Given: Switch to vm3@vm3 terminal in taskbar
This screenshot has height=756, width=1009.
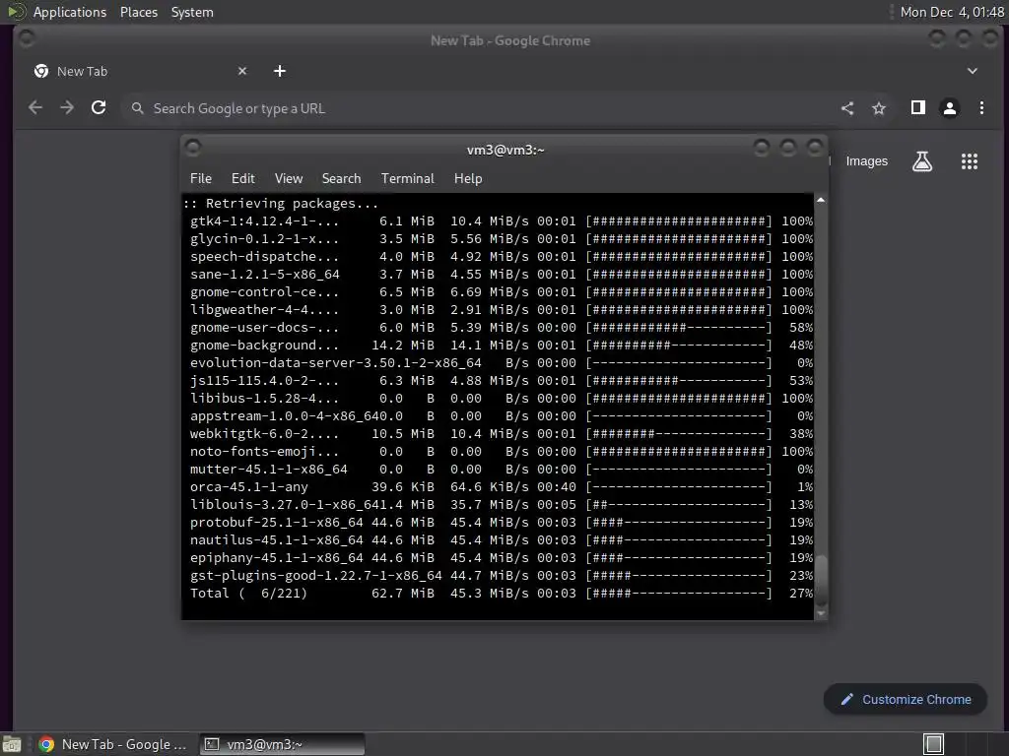Looking at the screenshot, I should (x=283, y=744).
